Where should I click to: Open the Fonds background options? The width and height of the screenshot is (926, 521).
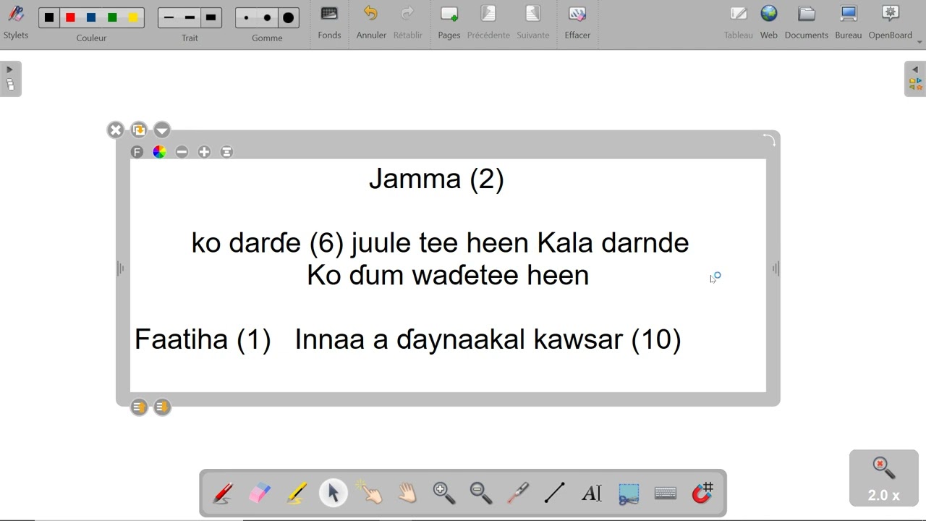pyautogui.click(x=329, y=22)
